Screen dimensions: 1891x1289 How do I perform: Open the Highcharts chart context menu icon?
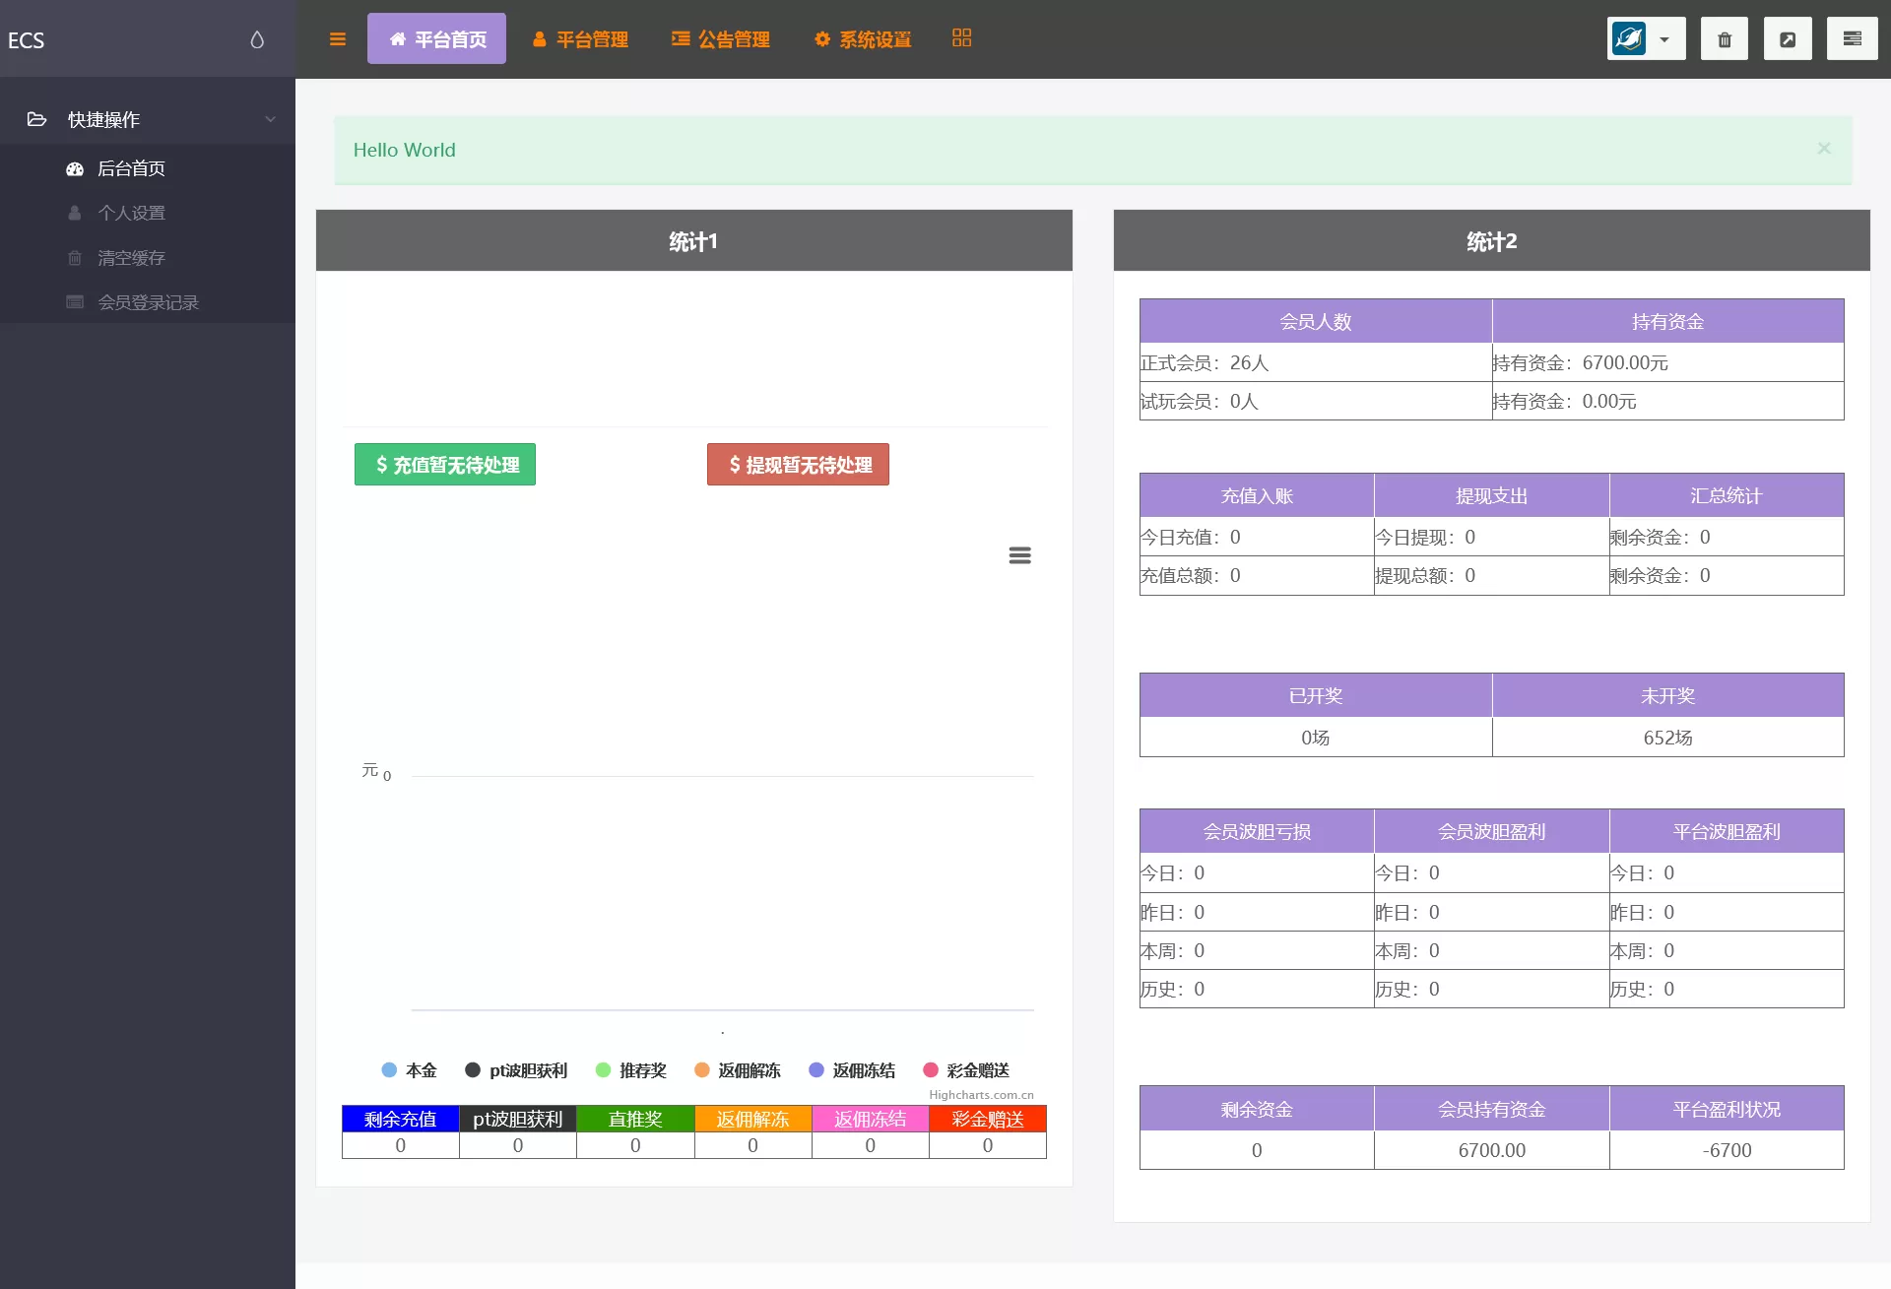1019,555
